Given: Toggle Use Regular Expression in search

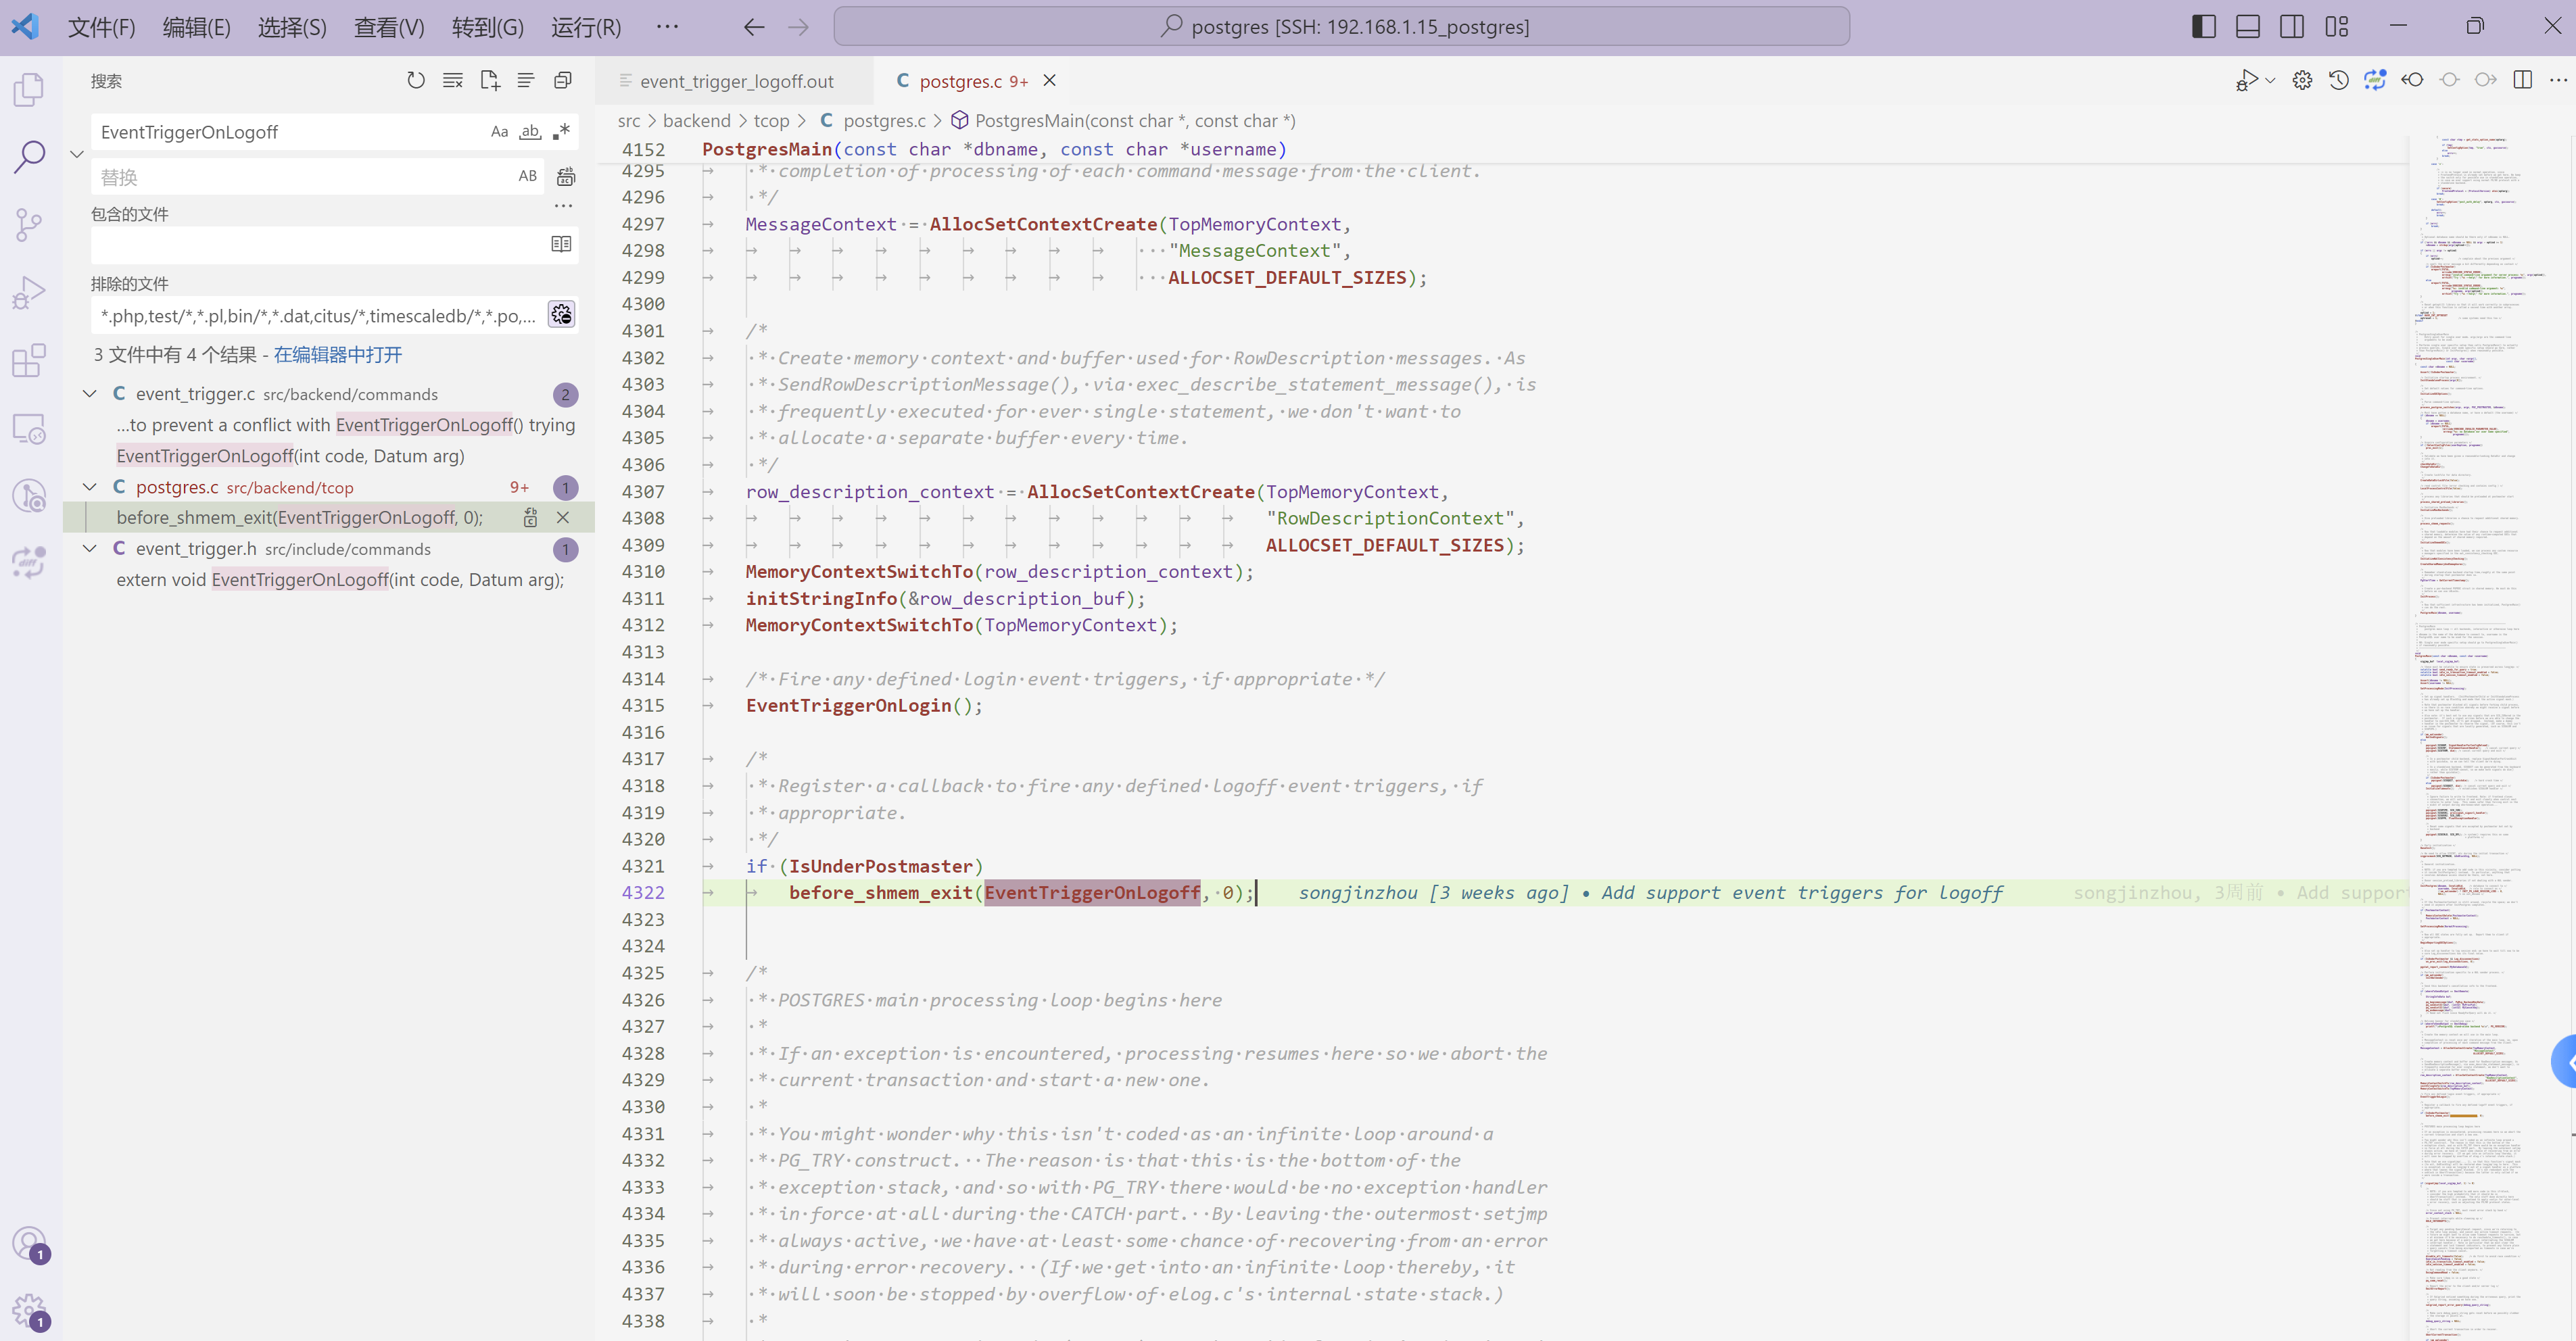Looking at the screenshot, I should tap(561, 132).
